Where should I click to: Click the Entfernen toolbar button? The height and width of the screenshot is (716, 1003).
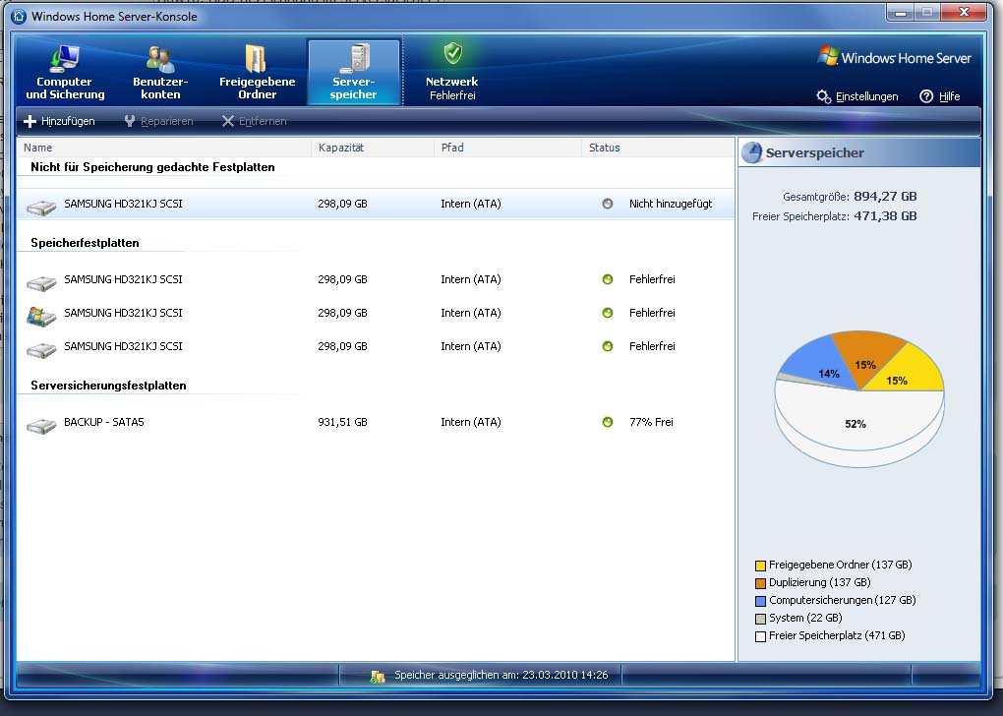coord(254,121)
